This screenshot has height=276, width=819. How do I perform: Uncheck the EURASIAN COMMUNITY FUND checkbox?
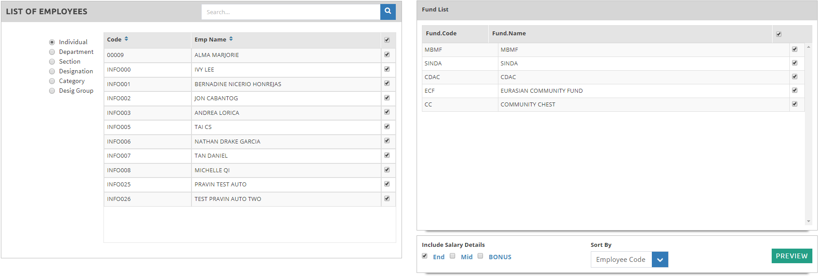click(795, 91)
